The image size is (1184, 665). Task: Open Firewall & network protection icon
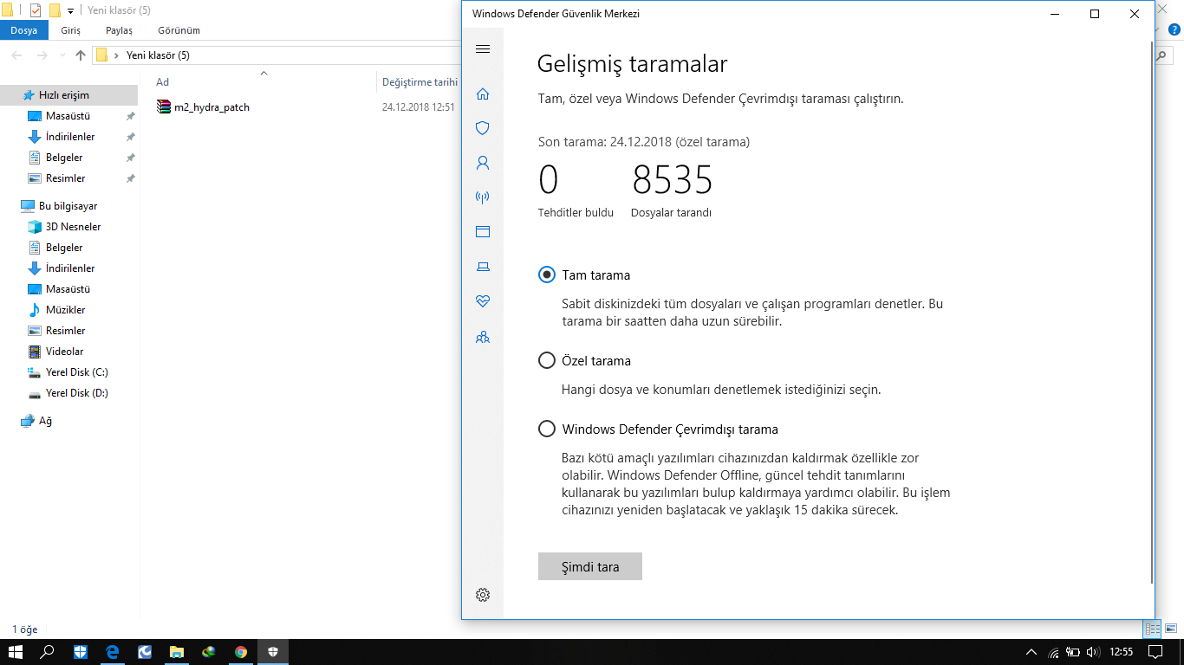coord(483,197)
